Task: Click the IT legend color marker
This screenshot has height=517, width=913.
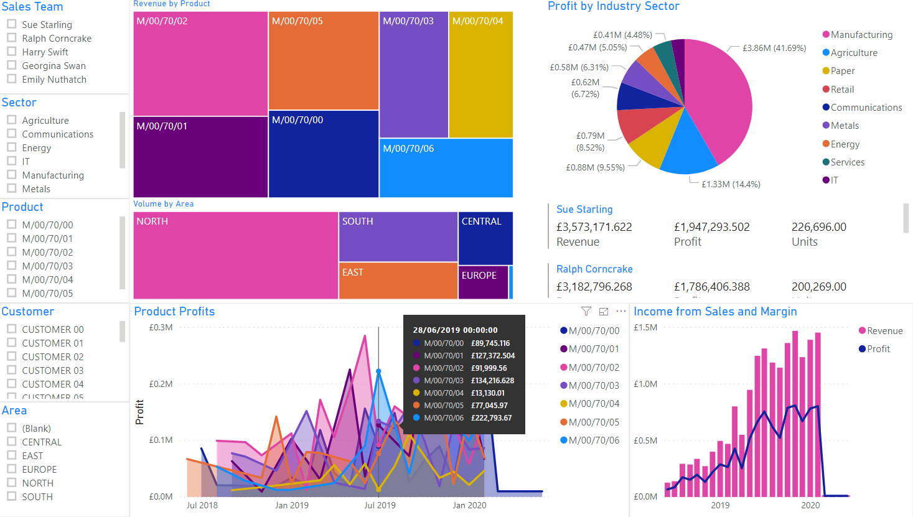Action: (826, 180)
